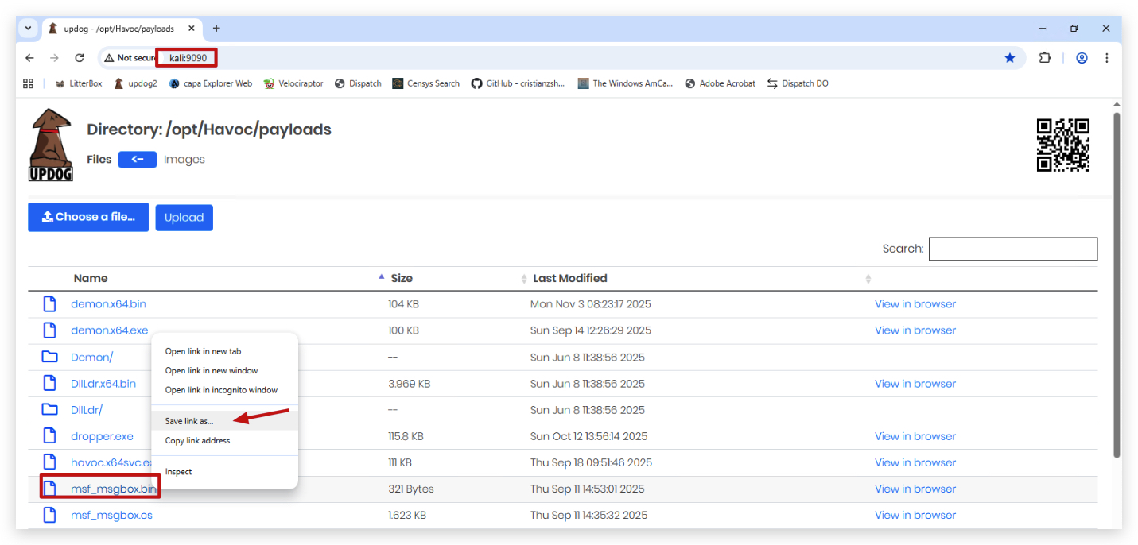
Task: Open the demon.x64.bin file link
Action: [x=108, y=304]
